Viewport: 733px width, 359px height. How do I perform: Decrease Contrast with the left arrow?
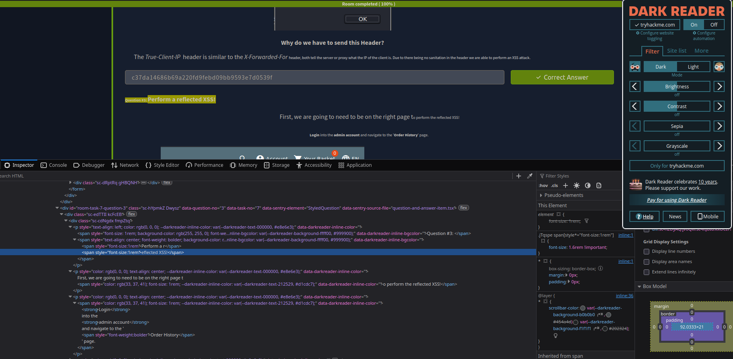tap(635, 106)
